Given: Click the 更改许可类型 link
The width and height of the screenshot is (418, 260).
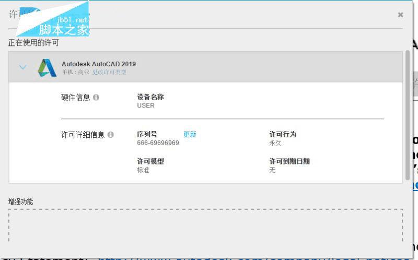Looking at the screenshot, I should tap(109, 72).
